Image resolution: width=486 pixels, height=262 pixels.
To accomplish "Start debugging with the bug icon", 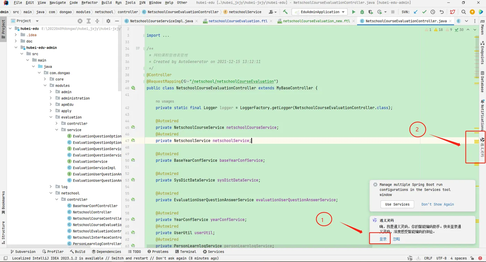I will (362, 12).
